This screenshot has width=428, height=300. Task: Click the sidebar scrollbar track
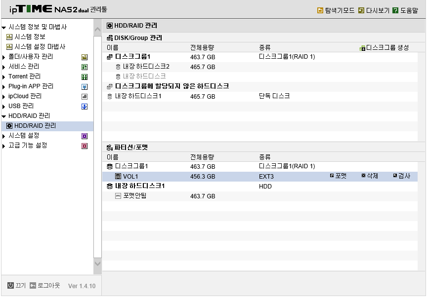(97, 147)
